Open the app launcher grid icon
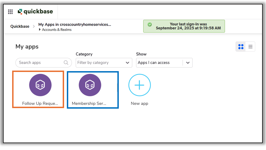The width and height of the screenshot is (266, 150). pos(10,12)
